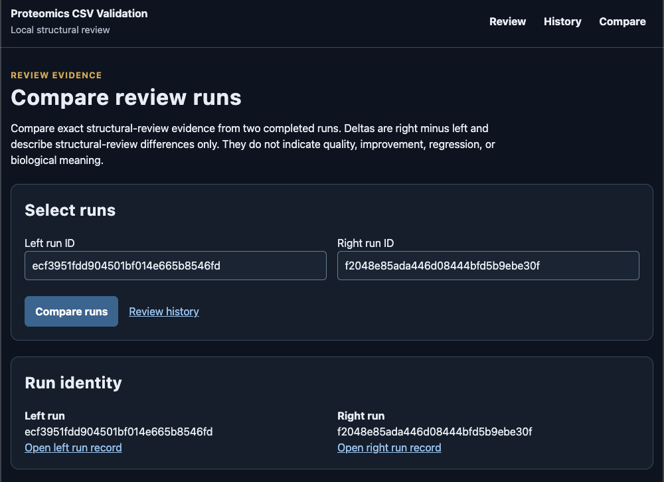Open right run record link
This screenshot has width=664, height=482.
click(389, 447)
